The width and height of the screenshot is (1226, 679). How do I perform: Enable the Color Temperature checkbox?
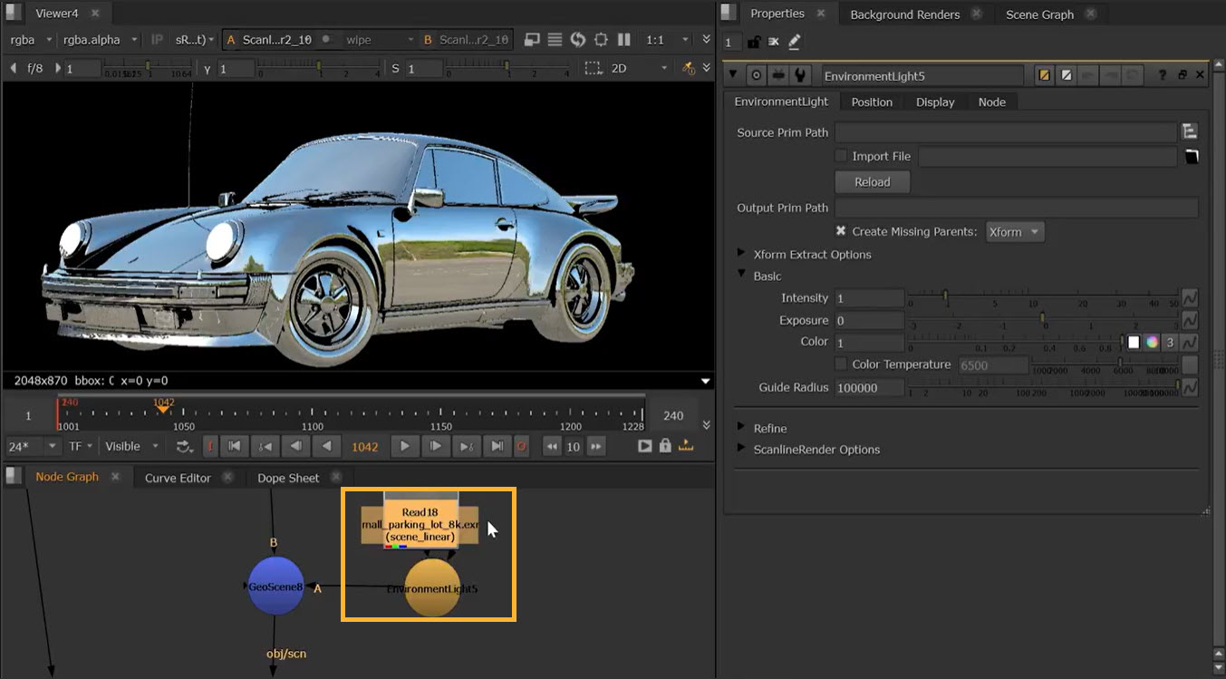pos(841,364)
